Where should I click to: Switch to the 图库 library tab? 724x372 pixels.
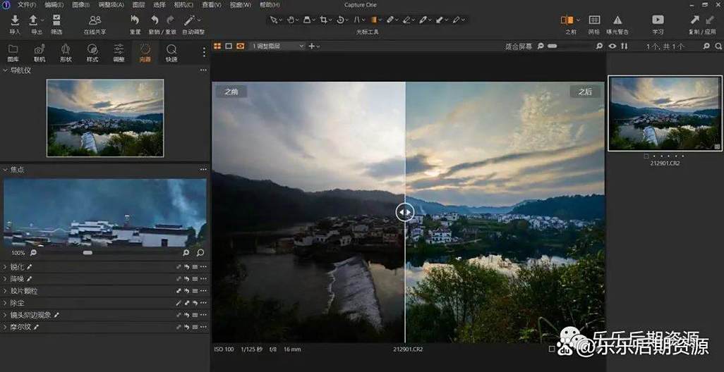(x=13, y=53)
